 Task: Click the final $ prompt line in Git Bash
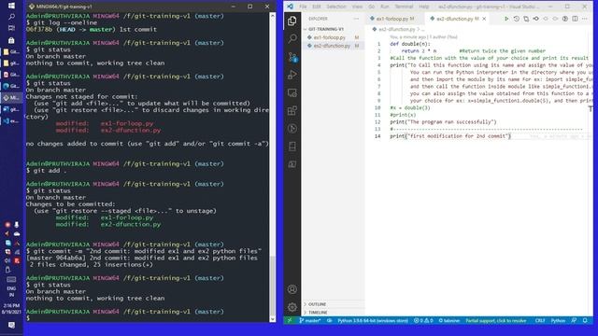(28, 318)
